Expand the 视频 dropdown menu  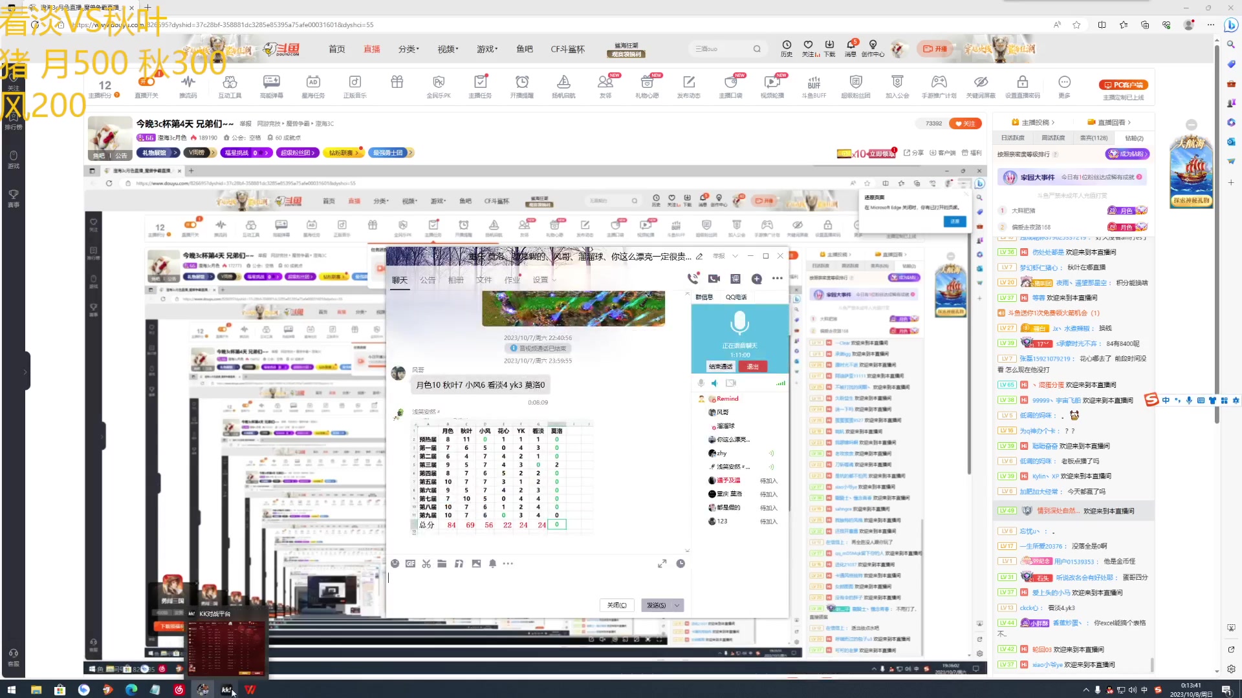point(448,49)
